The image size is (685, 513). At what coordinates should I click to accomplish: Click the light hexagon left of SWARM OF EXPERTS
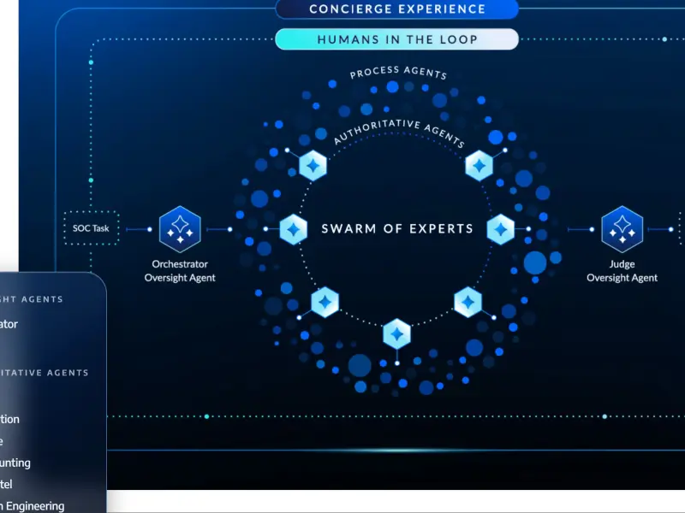[294, 229]
